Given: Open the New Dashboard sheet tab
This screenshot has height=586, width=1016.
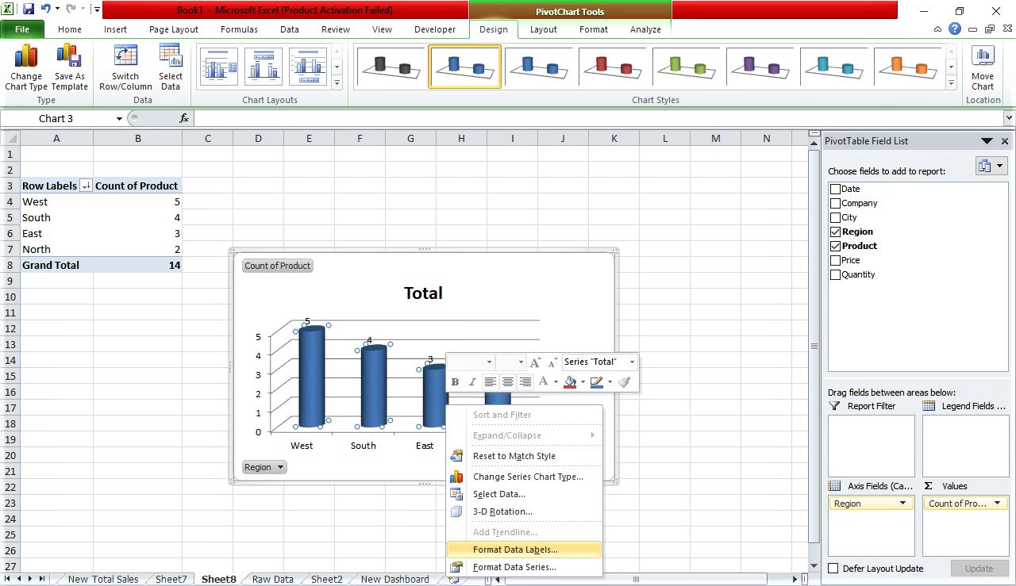Looking at the screenshot, I should coord(394,579).
